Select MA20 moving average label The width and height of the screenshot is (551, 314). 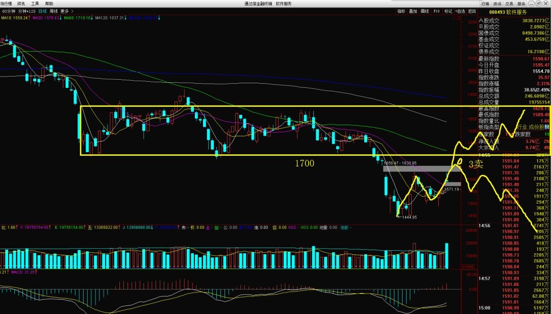pyautogui.click(x=47, y=17)
